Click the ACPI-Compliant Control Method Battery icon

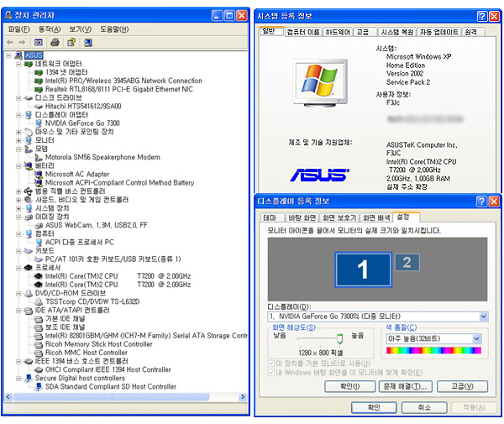(39, 183)
